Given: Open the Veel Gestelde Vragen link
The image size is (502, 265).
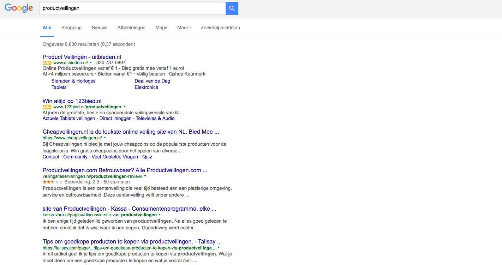Looking at the screenshot, I should coord(115,157).
